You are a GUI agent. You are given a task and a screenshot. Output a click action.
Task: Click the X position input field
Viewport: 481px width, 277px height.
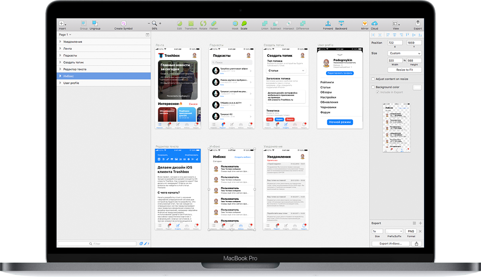pyautogui.click(x=395, y=43)
